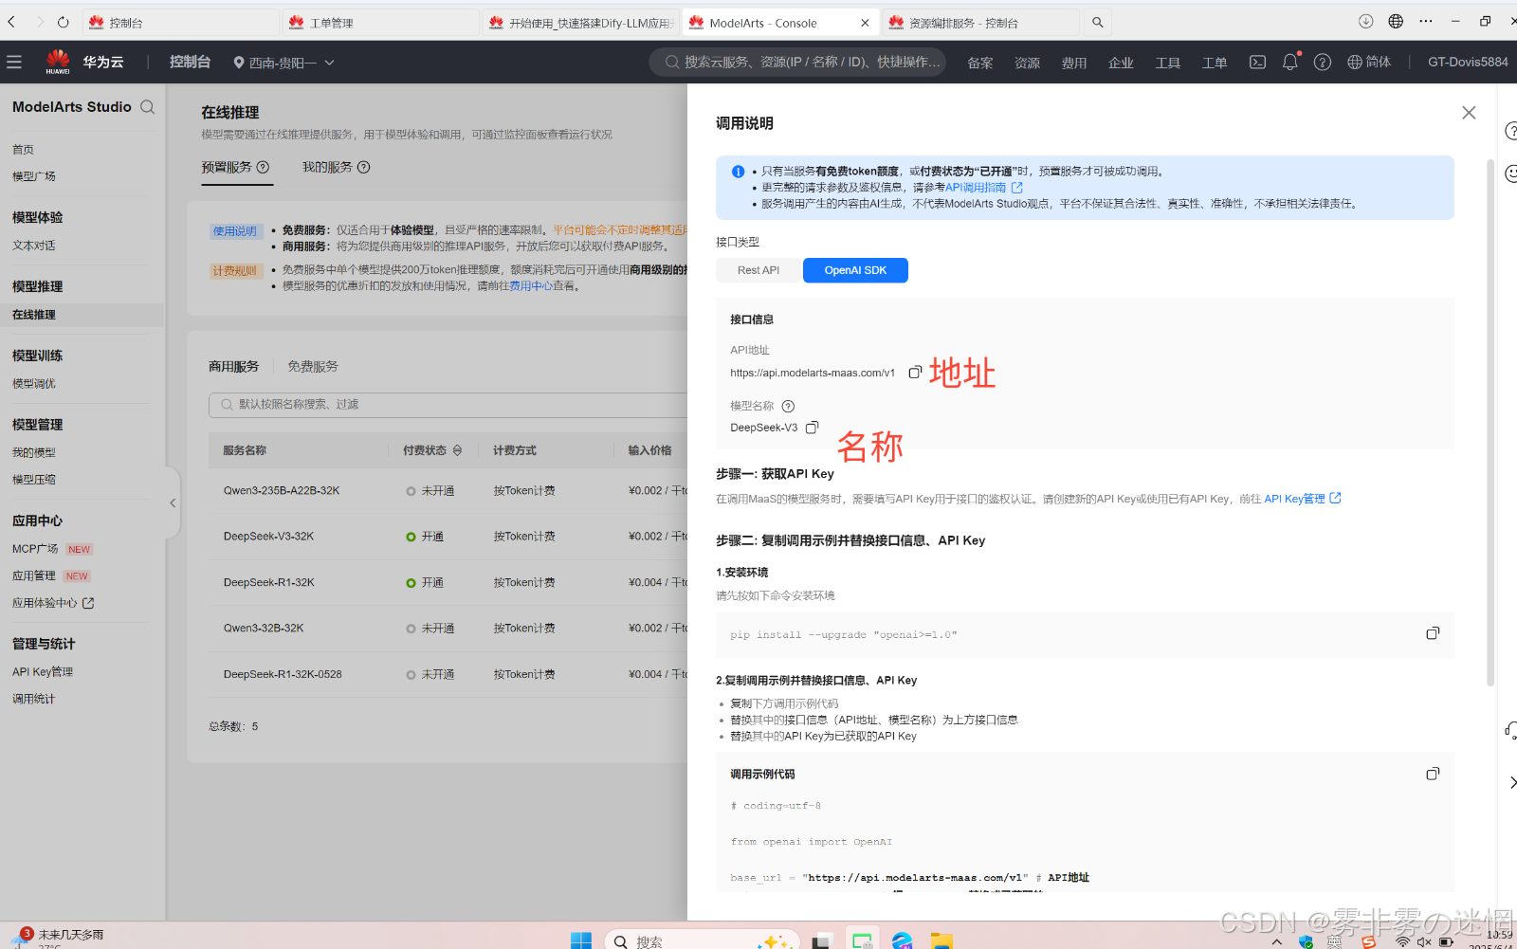This screenshot has width=1517, height=949.
Task: Go back in browser
Action: point(12,22)
